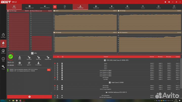Click thermometer icon in GPU Temperature row
This screenshot has height=102, width=182.
pyautogui.click(x=57, y=95)
